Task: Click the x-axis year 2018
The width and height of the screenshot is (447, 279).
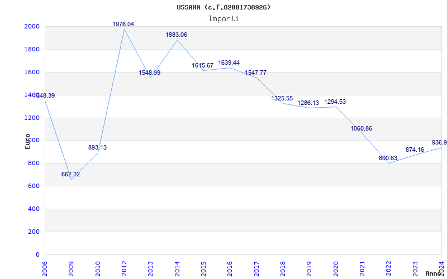Action: coord(283,269)
